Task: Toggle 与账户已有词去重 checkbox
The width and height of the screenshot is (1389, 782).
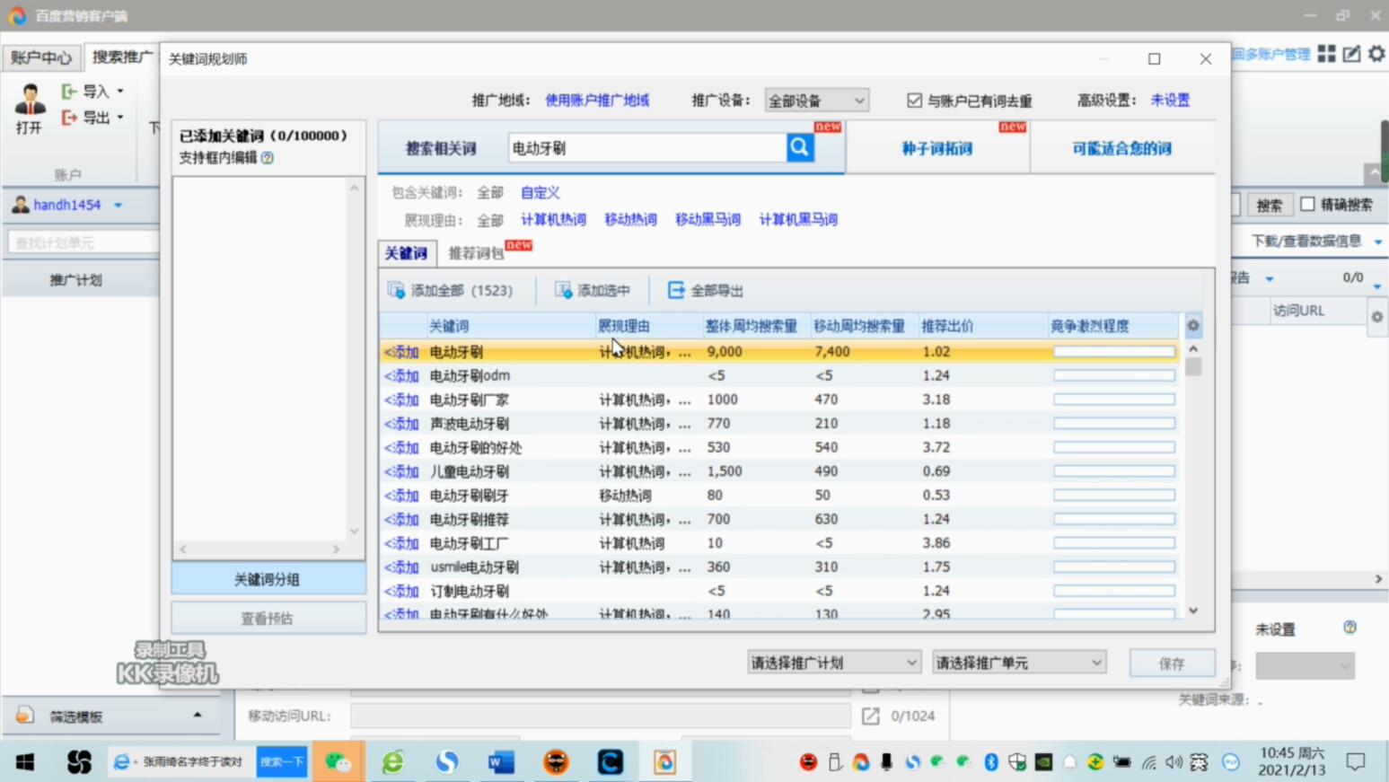Action: [914, 101]
